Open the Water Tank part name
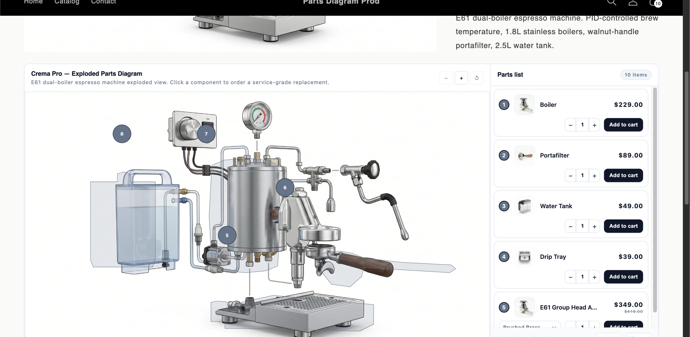 (x=556, y=206)
